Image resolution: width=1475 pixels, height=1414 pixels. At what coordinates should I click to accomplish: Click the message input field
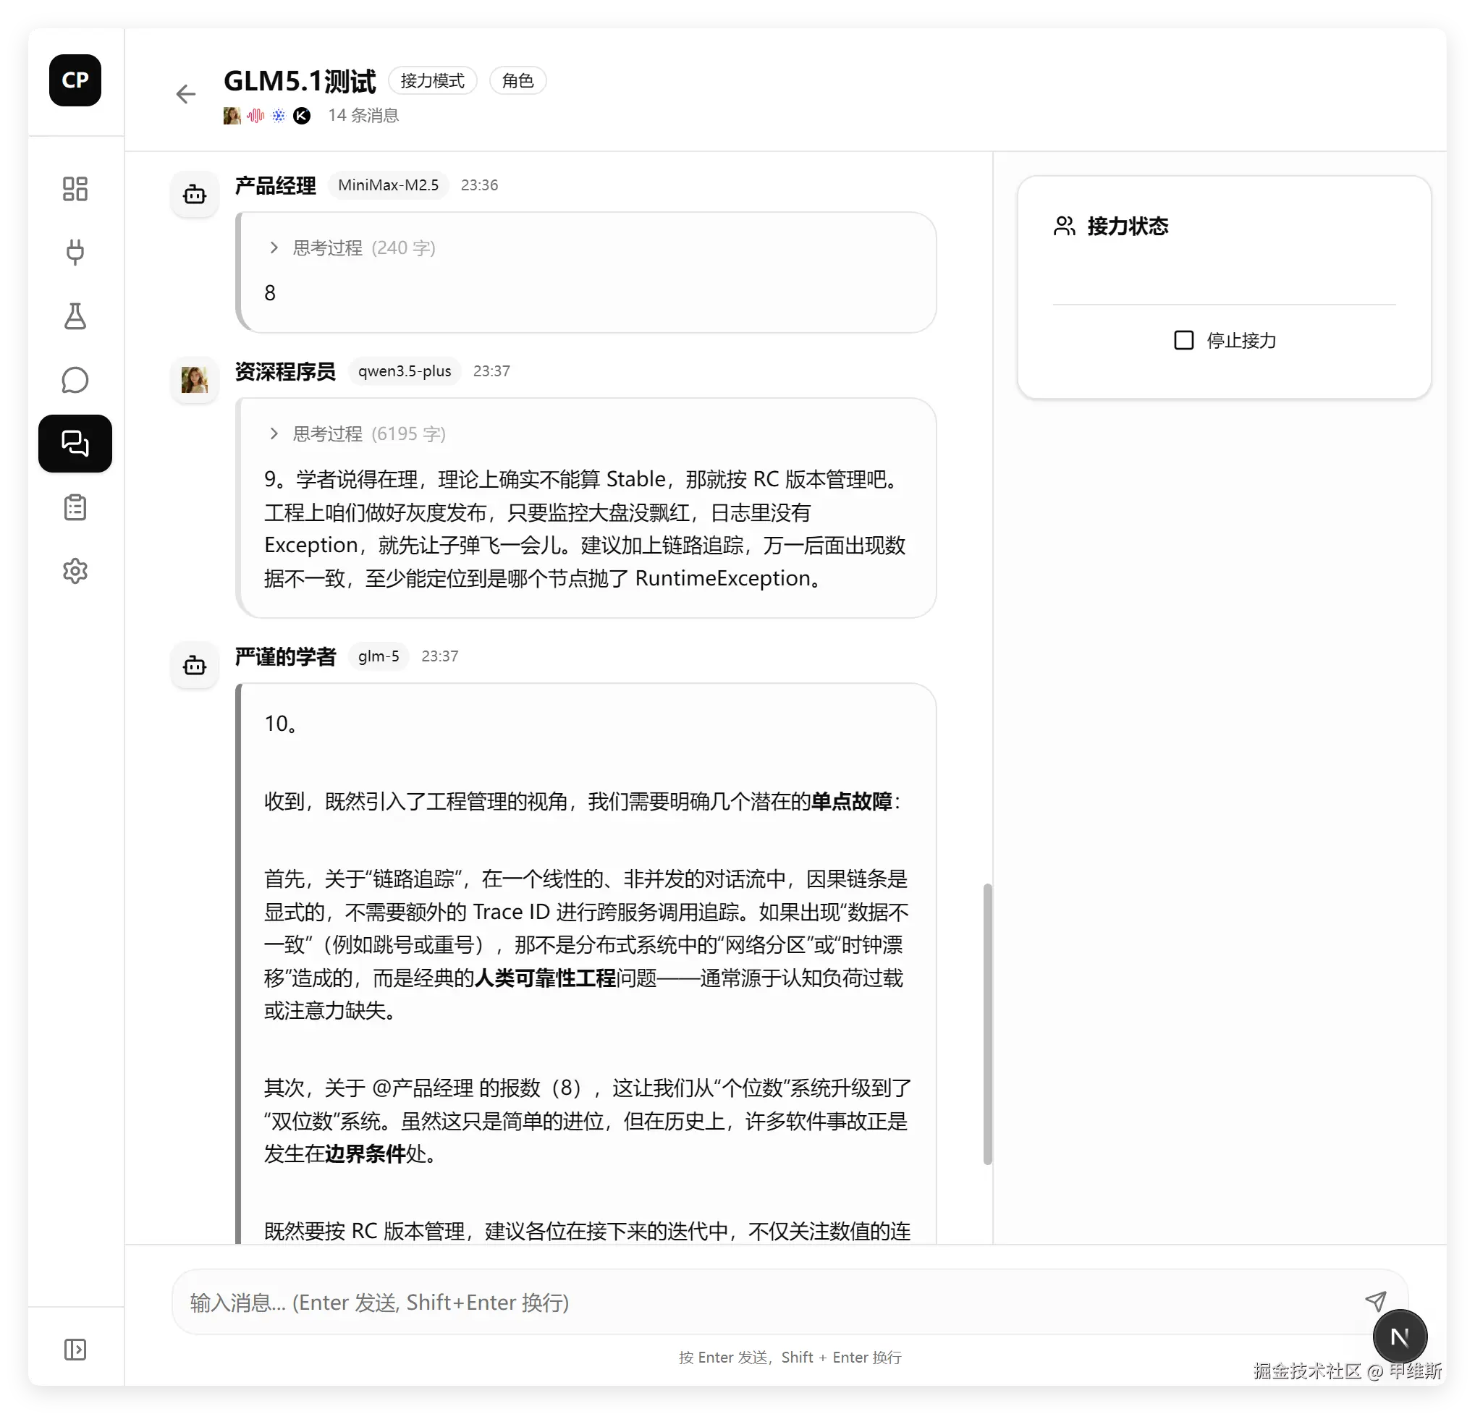(753, 1302)
